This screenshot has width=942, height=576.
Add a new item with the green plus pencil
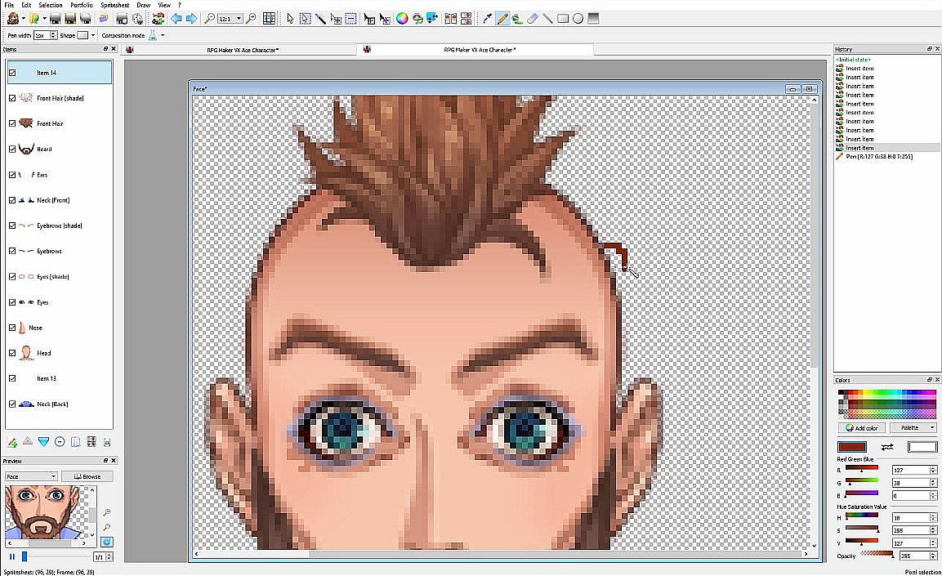click(x=12, y=442)
